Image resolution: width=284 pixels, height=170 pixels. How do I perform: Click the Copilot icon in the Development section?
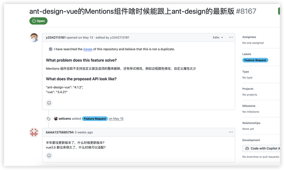pyautogui.click(x=247, y=148)
